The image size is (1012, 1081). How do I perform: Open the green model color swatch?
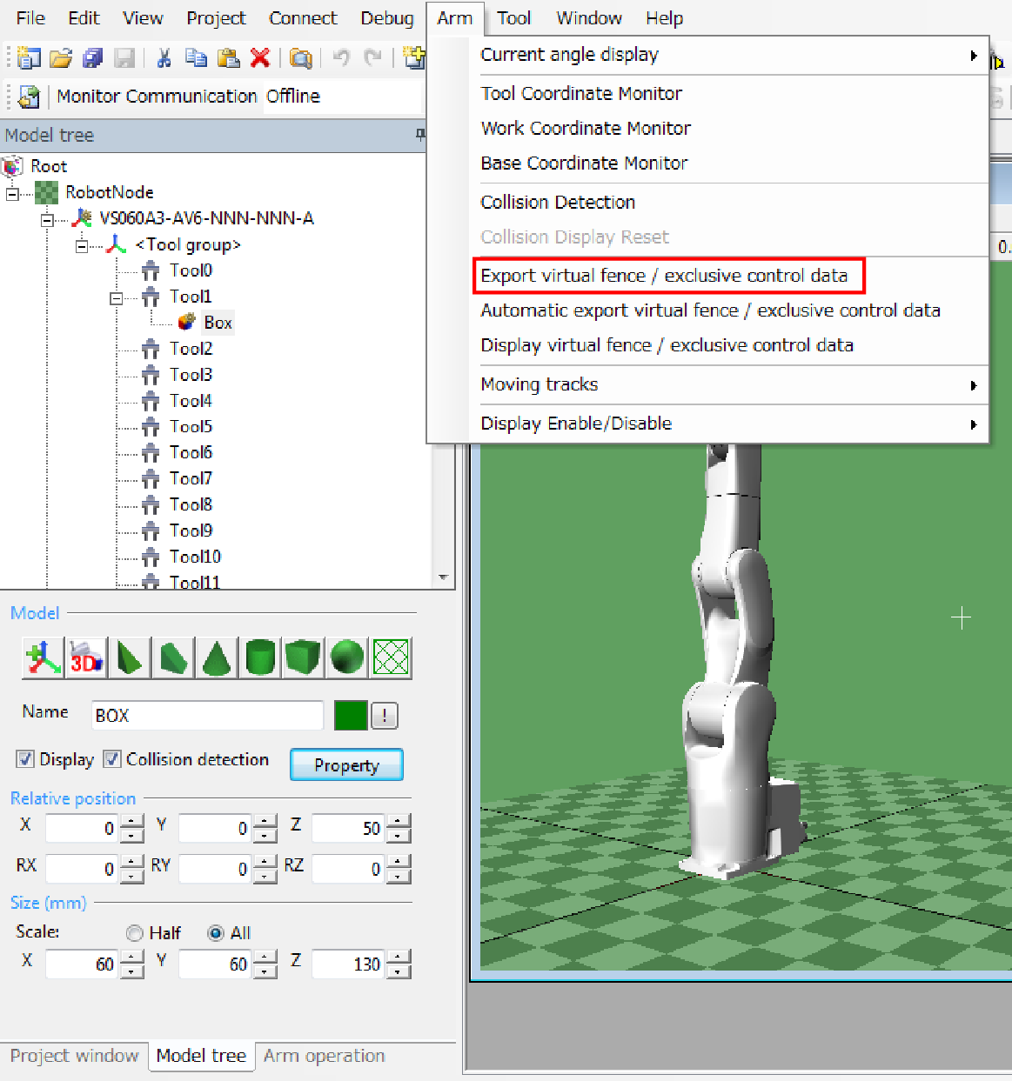tap(351, 716)
